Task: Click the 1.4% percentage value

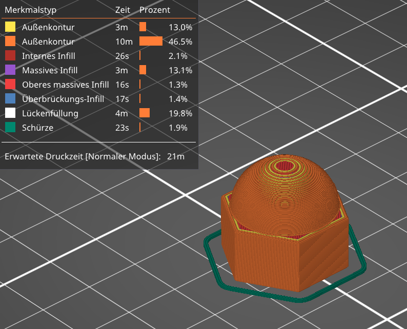Action: click(x=178, y=99)
